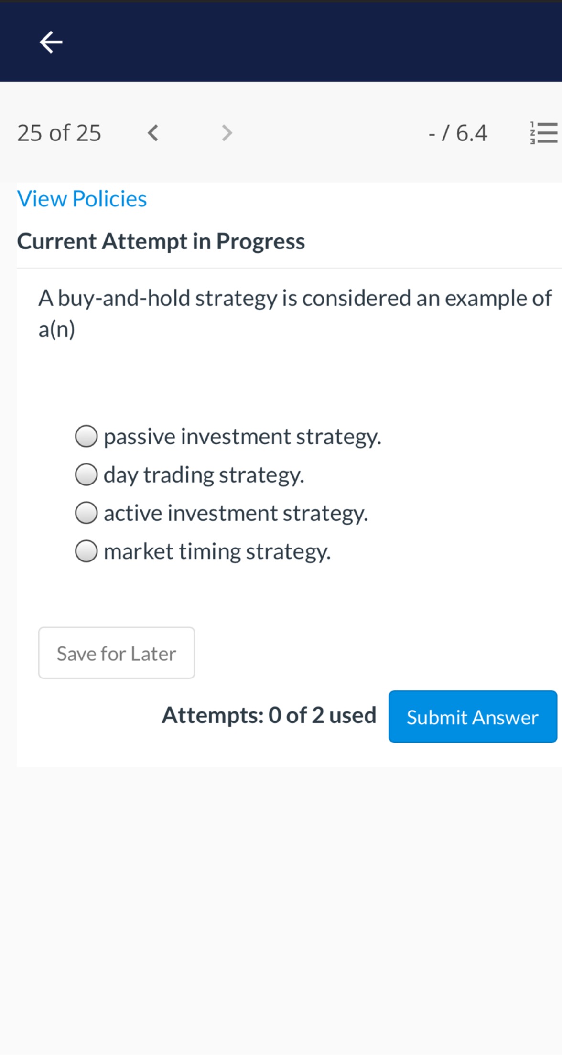Image resolution: width=562 pixels, height=1055 pixels.
Task: Click the Current Attempt in Progress heading
Action: click(x=161, y=241)
